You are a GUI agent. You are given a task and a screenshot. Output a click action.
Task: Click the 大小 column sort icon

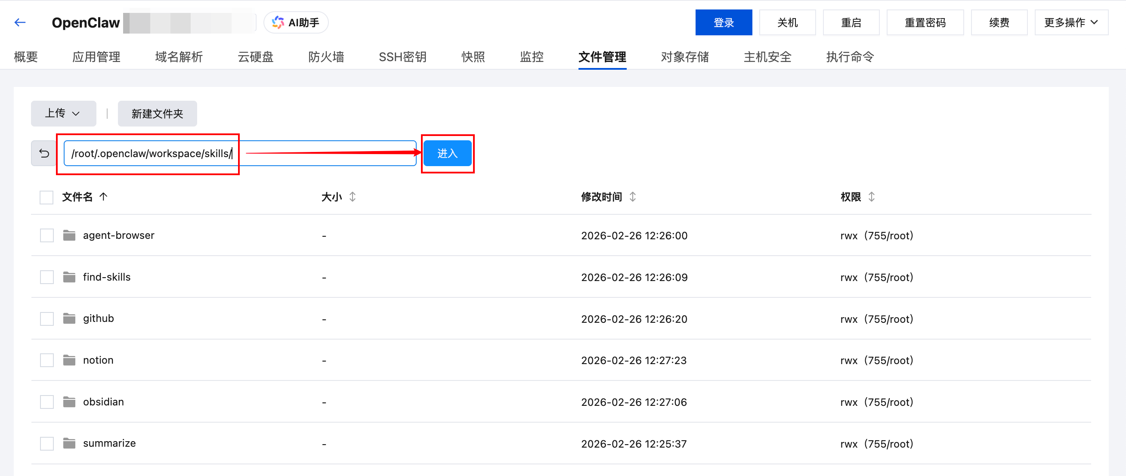tap(353, 197)
